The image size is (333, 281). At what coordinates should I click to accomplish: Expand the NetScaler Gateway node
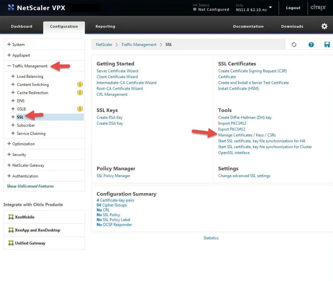(9, 165)
